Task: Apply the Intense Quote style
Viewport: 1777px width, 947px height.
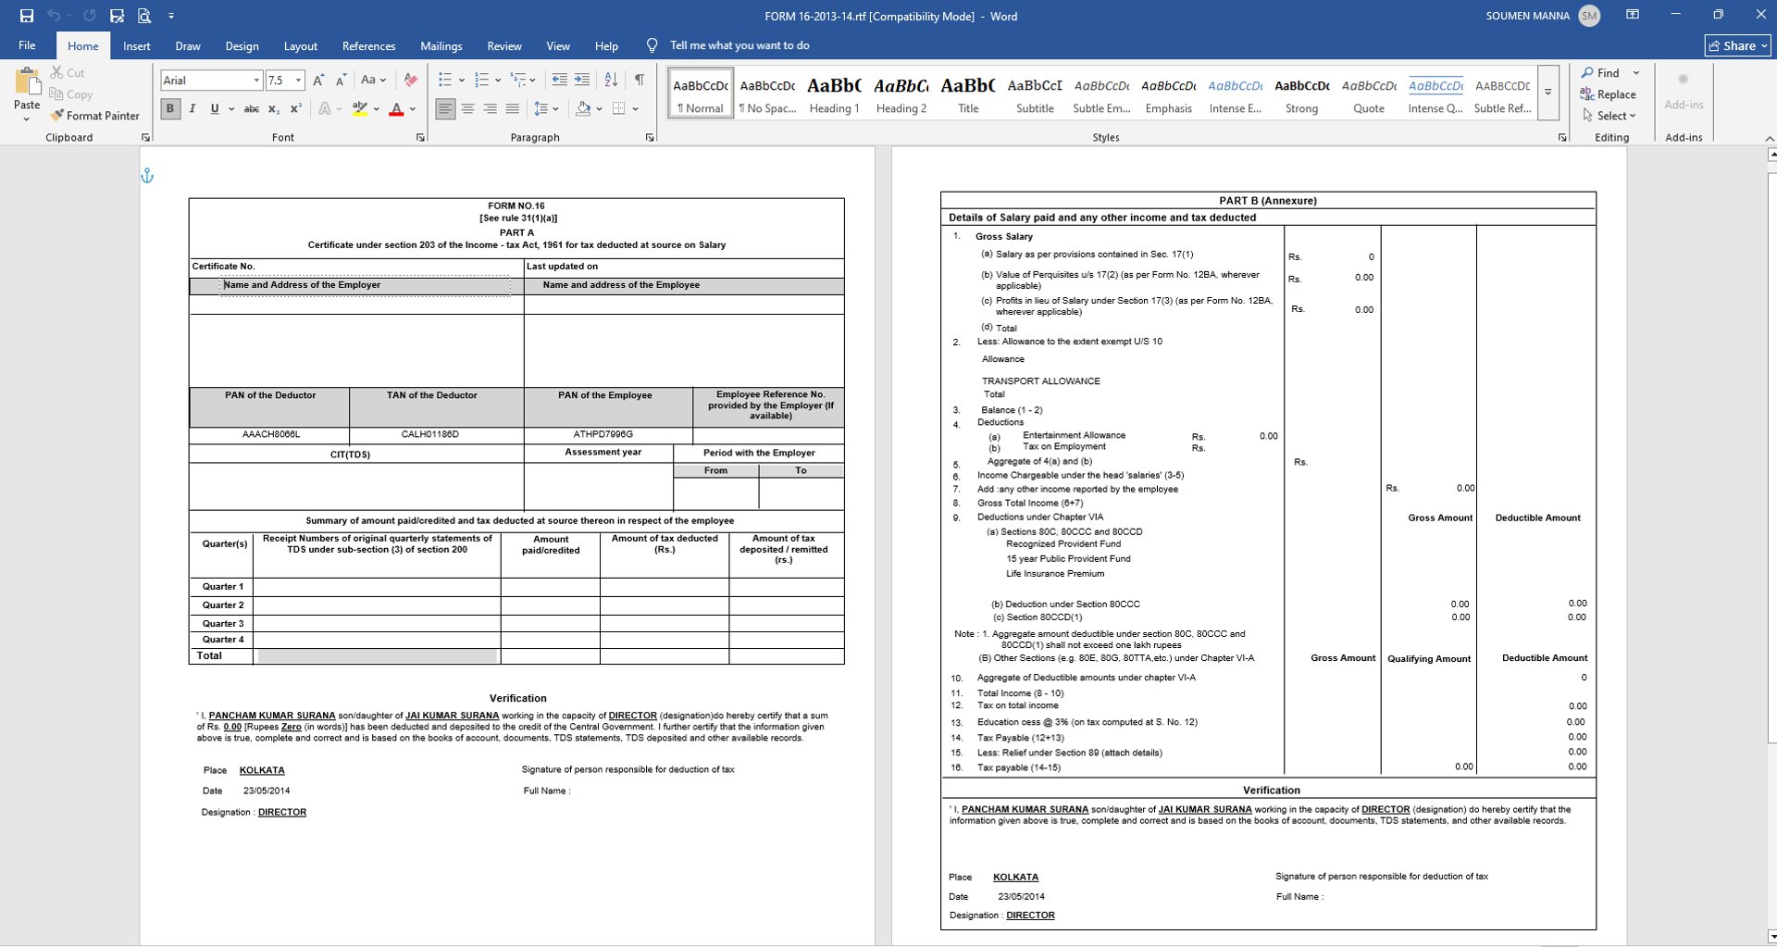Action: click(1435, 94)
